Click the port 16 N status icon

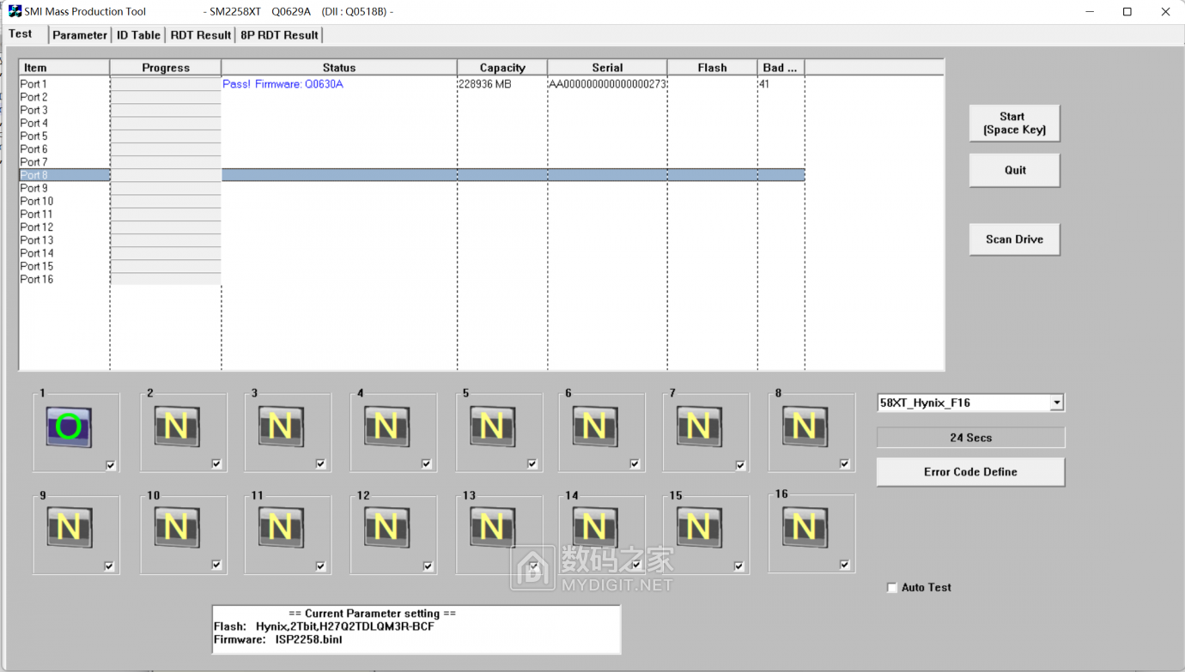pos(805,526)
